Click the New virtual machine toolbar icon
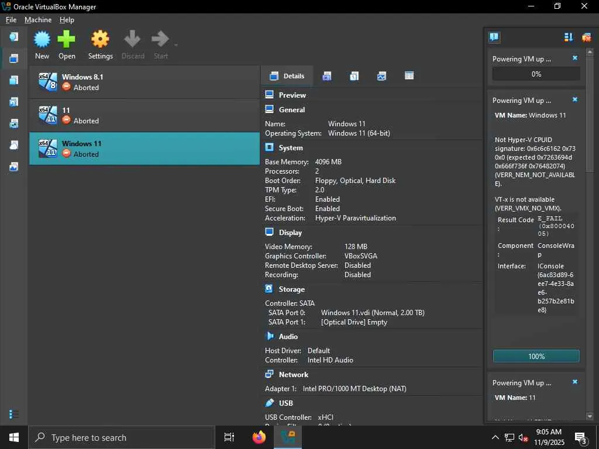This screenshot has width=599, height=449. [x=42, y=39]
